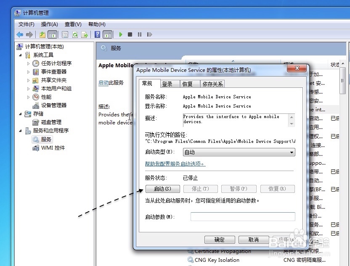Click the green Start service toolbar icon

pyautogui.click(x=120, y=34)
